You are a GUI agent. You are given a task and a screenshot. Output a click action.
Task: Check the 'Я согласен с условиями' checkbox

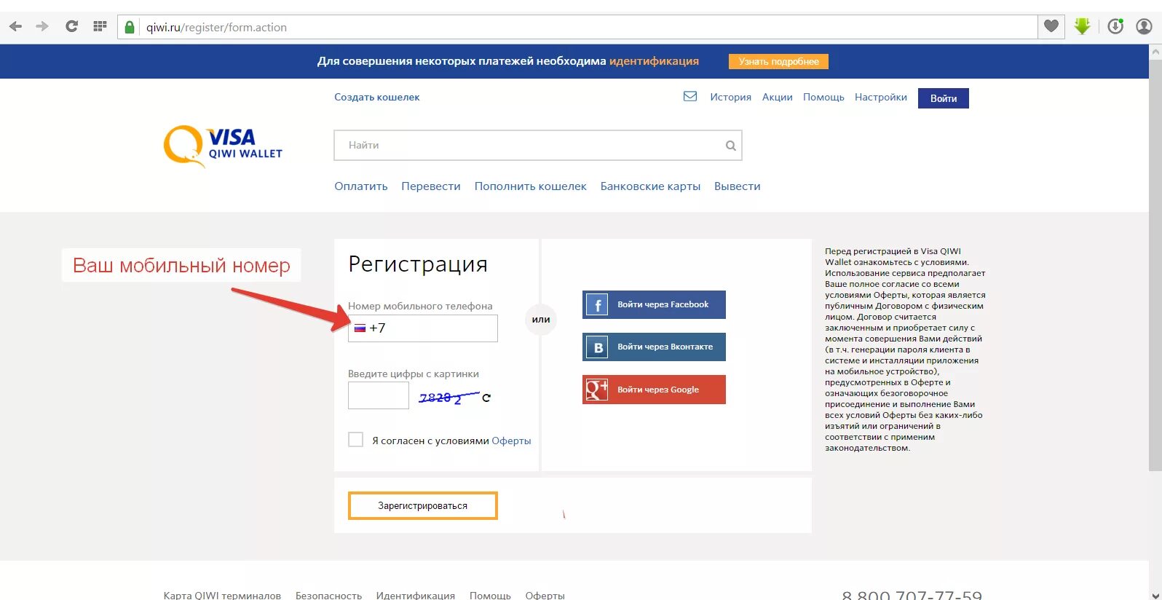click(x=355, y=440)
